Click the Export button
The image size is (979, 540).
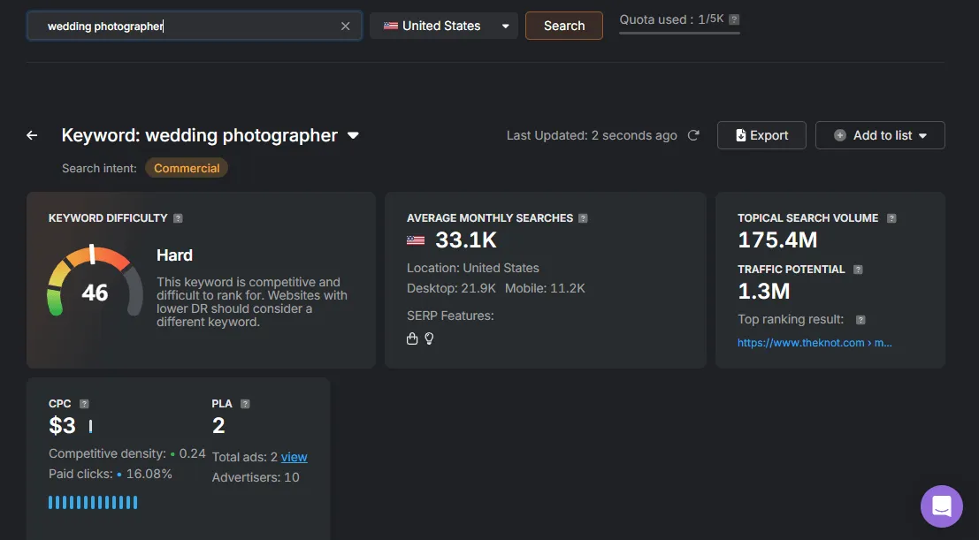click(x=761, y=135)
